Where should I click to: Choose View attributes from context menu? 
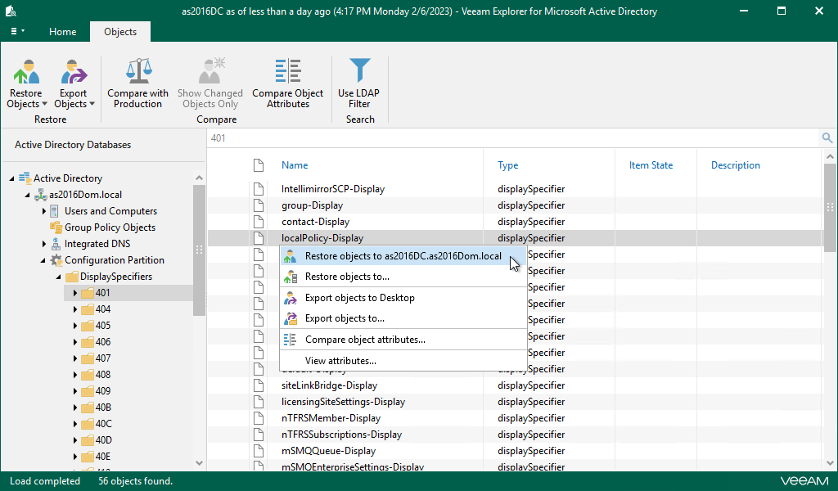point(340,361)
